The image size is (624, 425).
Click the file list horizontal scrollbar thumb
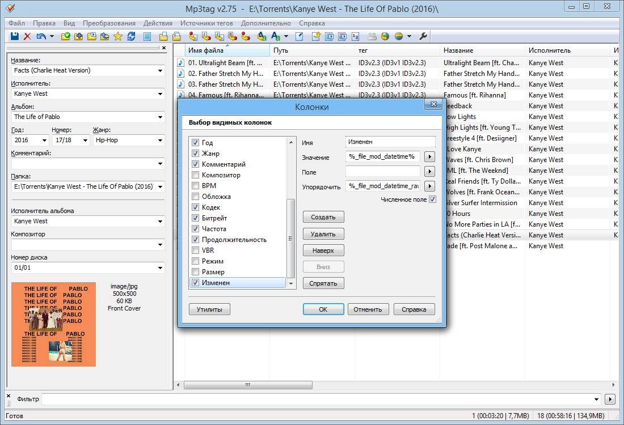coord(248,385)
